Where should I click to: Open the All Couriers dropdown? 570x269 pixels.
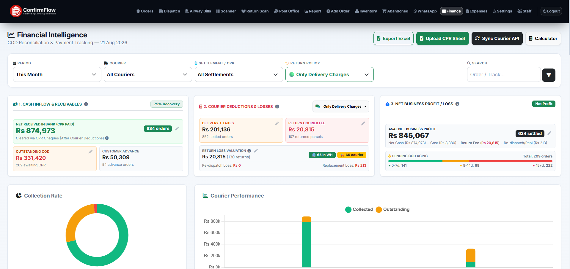(x=148, y=74)
